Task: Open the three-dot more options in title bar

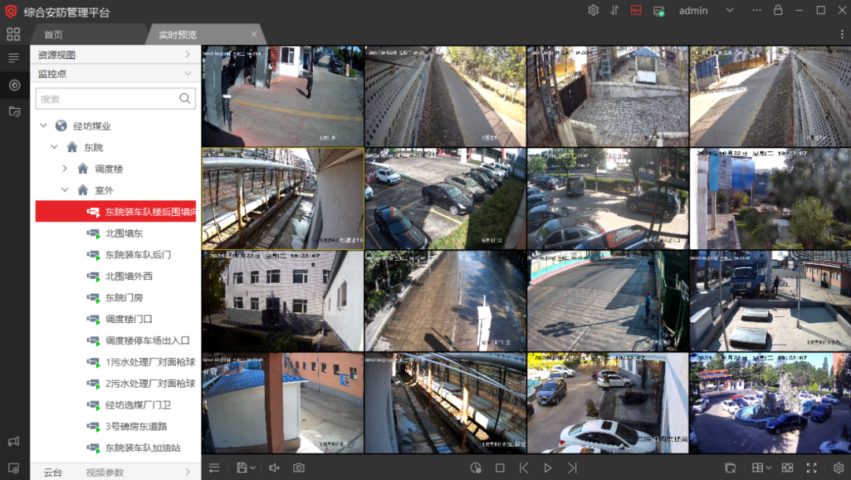Action: [756, 10]
